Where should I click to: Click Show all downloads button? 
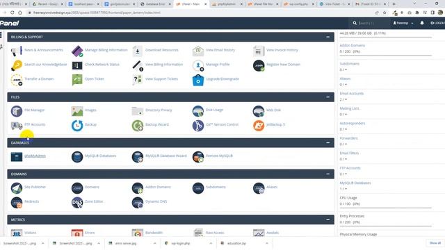[435, 243]
